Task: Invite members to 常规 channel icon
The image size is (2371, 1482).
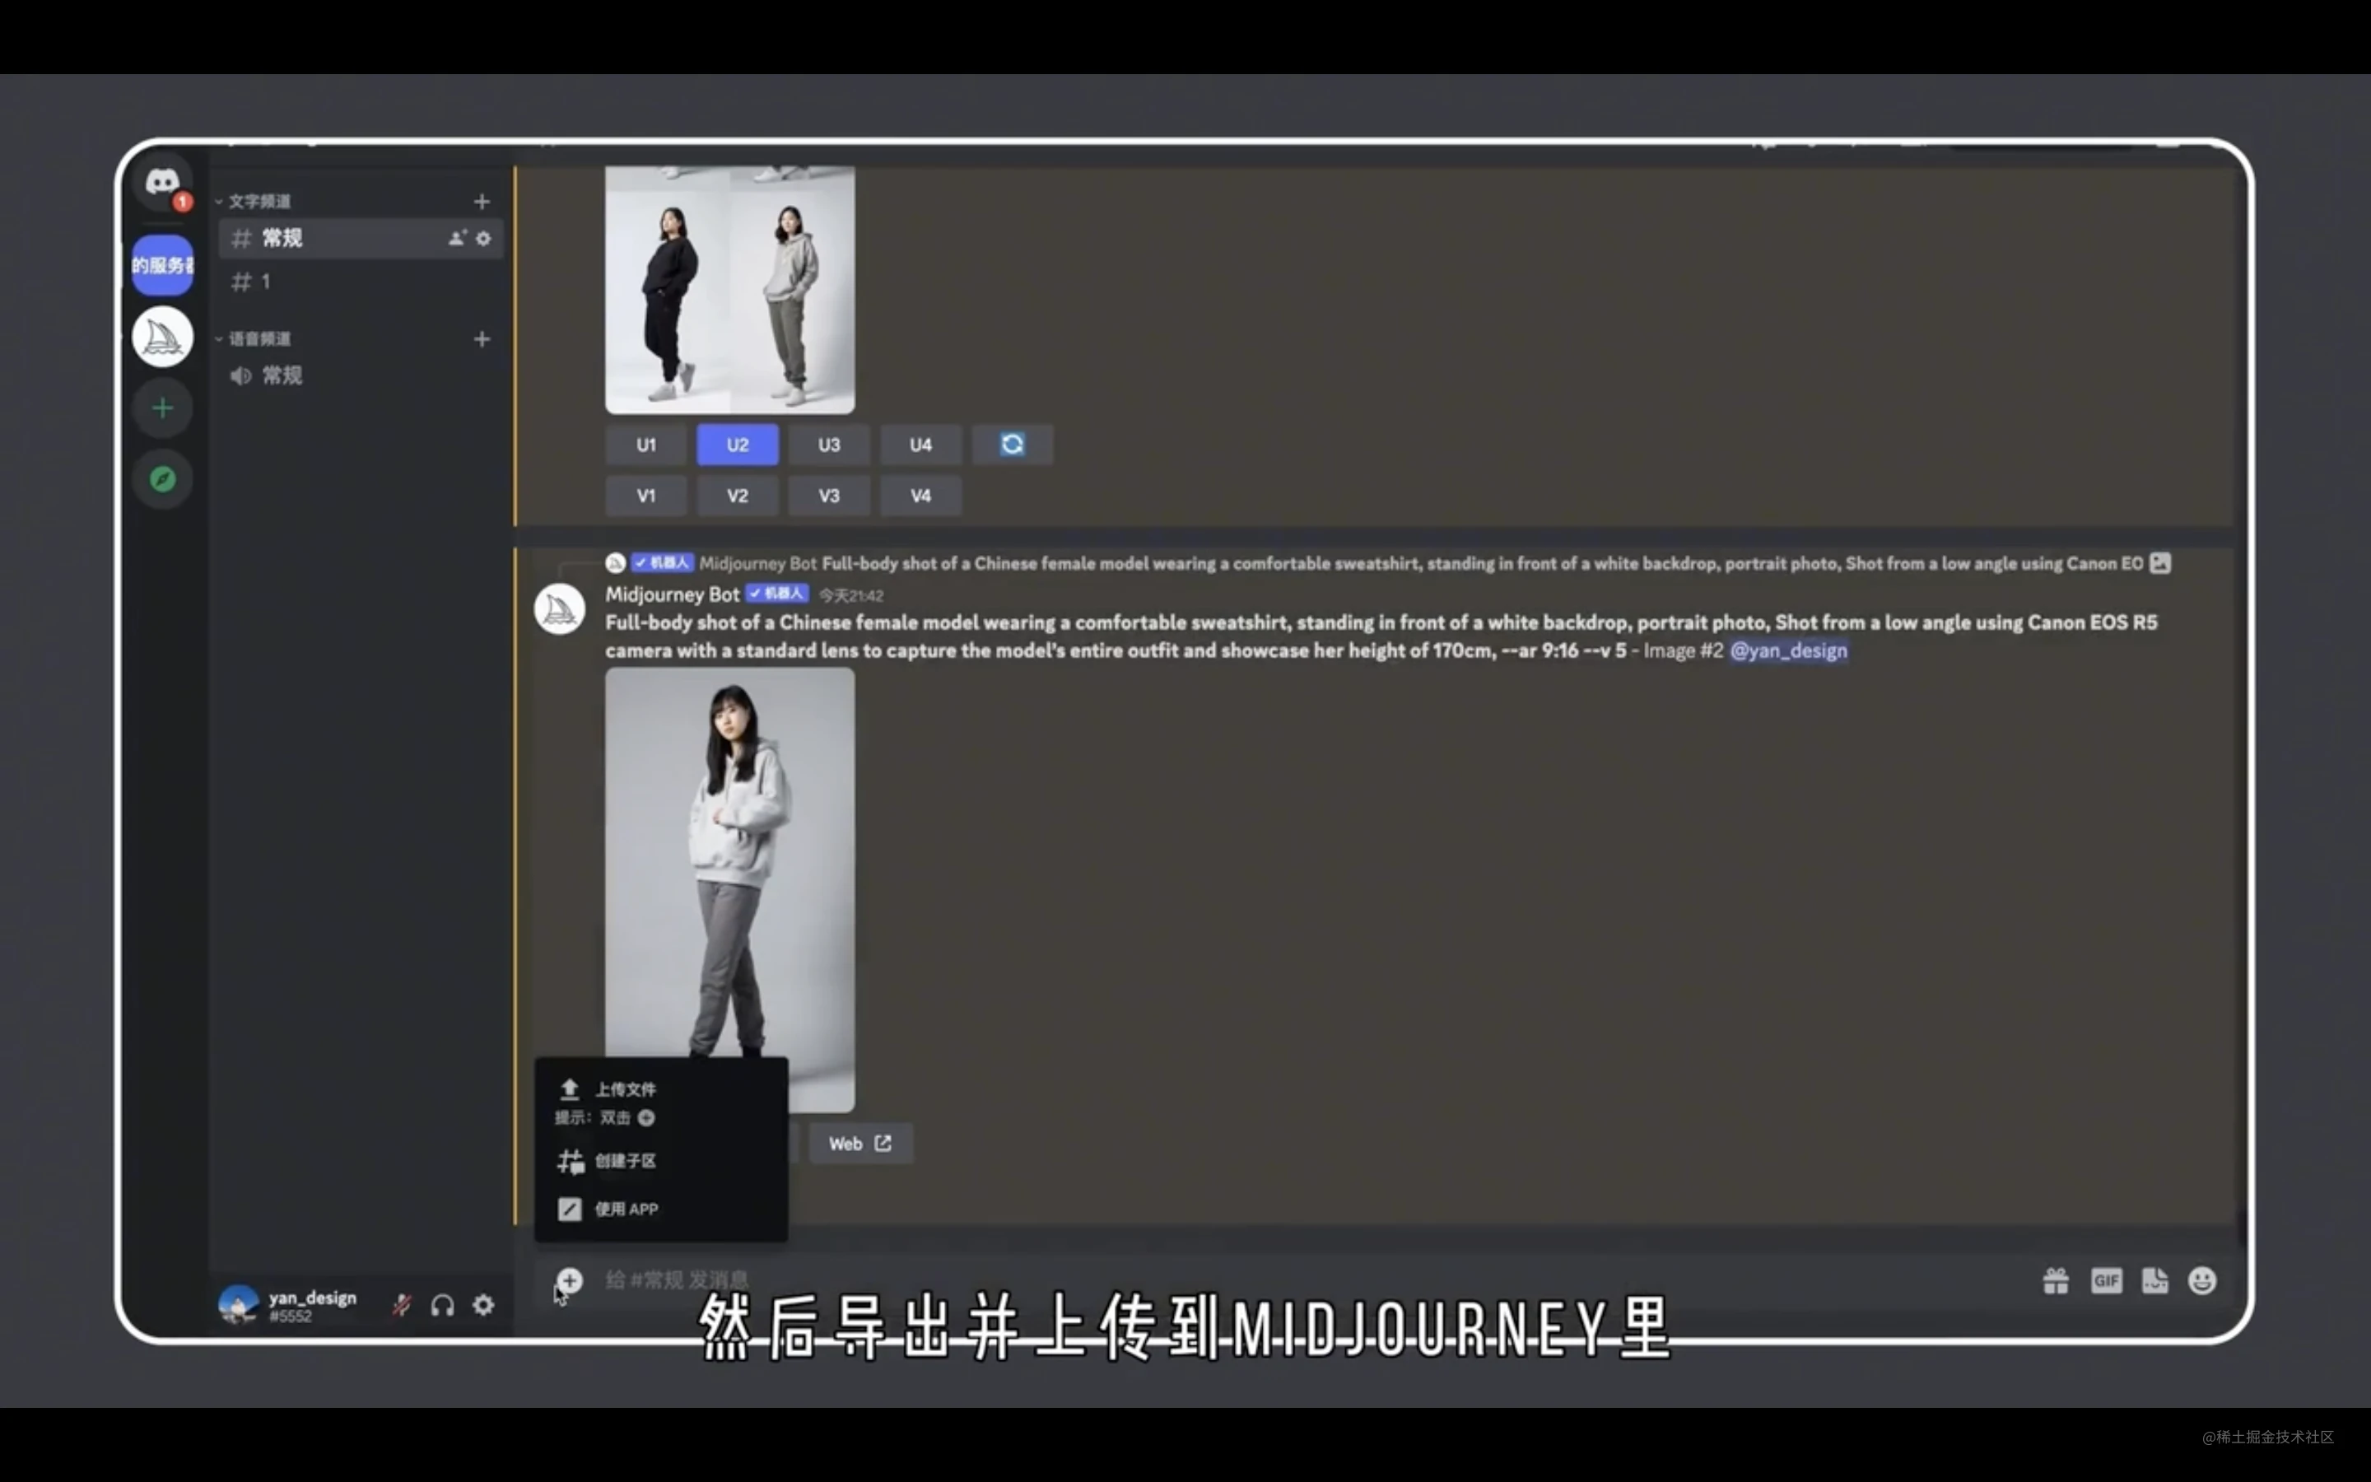Action: click(x=457, y=238)
